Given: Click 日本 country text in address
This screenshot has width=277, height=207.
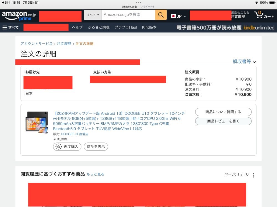Looking at the screenshot, I should (x=29, y=94).
